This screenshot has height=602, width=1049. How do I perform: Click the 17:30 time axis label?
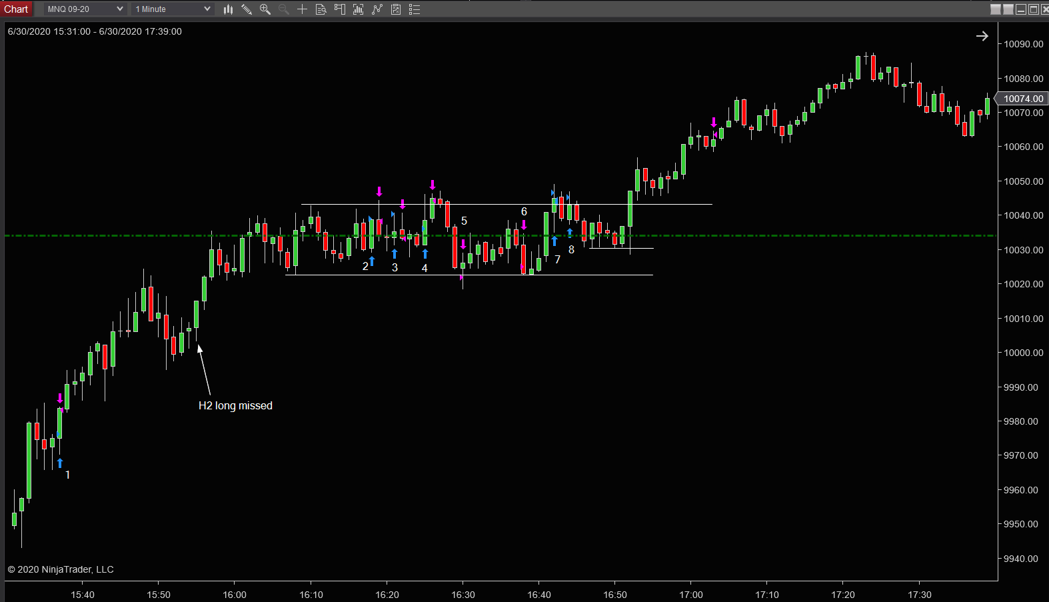pyautogui.click(x=920, y=595)
